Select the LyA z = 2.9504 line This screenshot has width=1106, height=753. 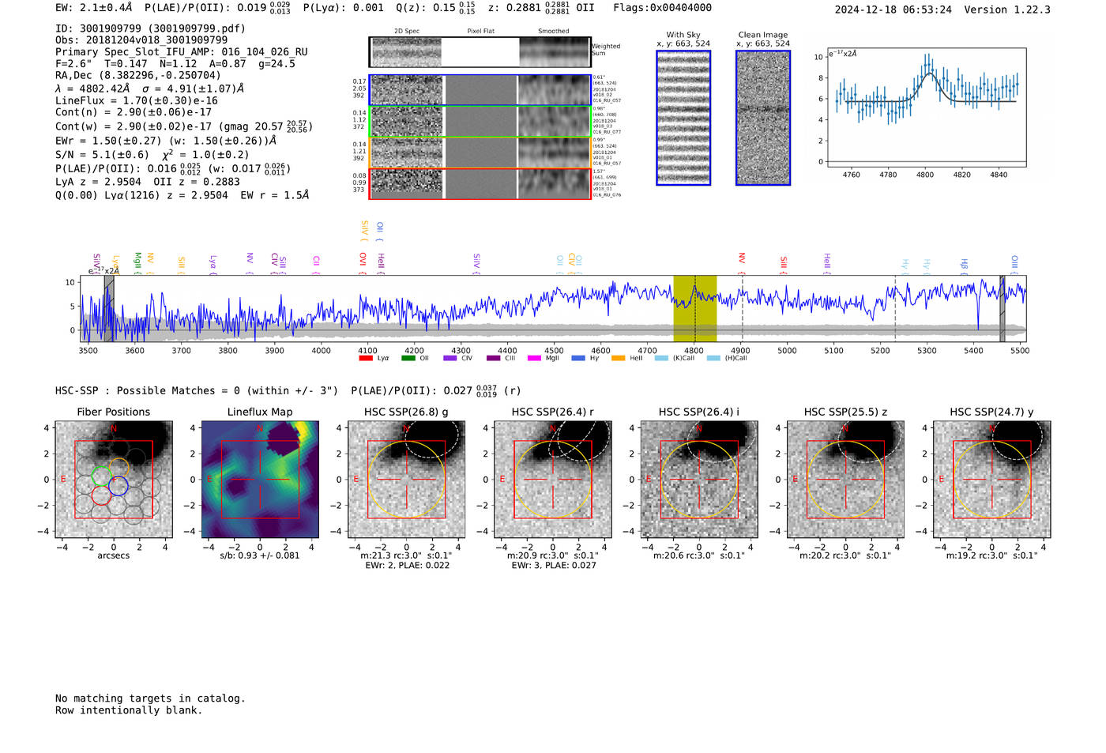pos(148,182)
